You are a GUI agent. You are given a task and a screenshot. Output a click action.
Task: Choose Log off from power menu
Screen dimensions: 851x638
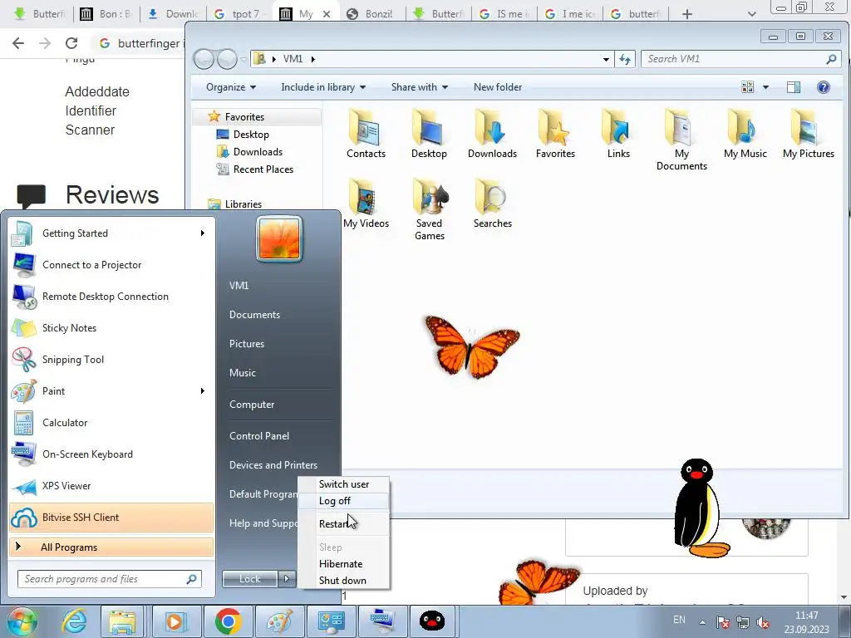pos(344,501)
